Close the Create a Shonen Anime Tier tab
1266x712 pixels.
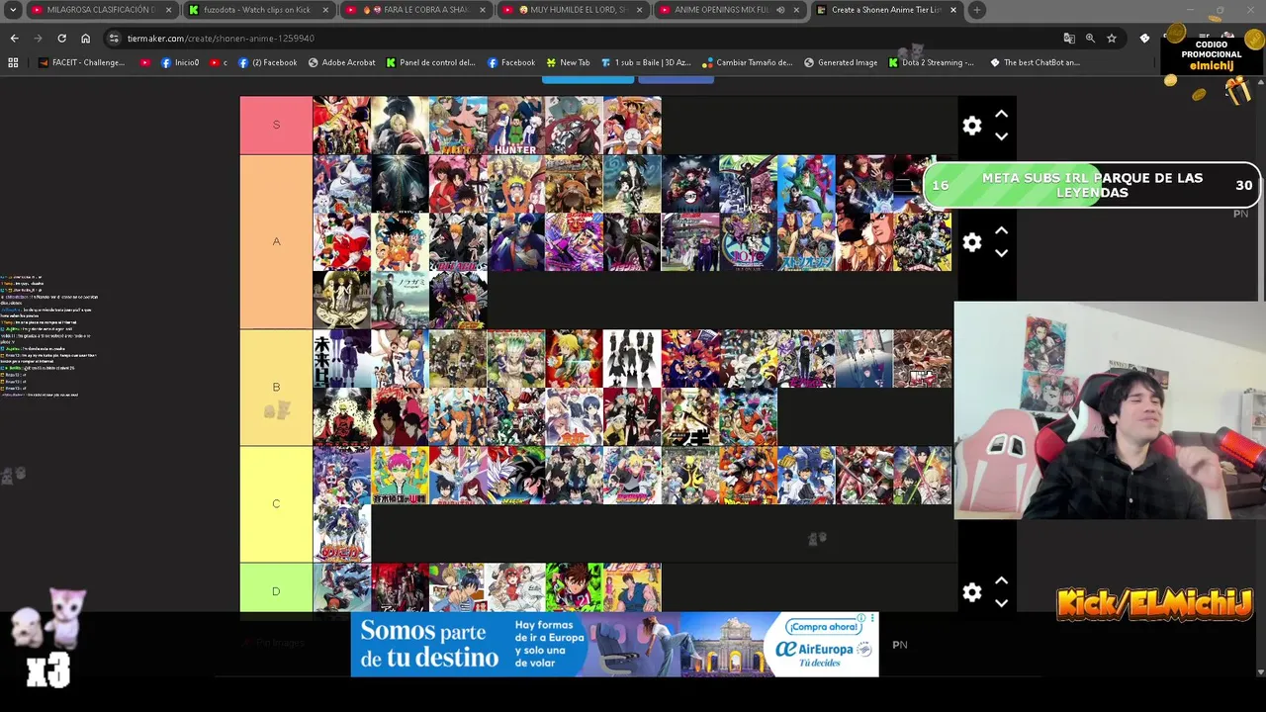click(x=953, y=10)
